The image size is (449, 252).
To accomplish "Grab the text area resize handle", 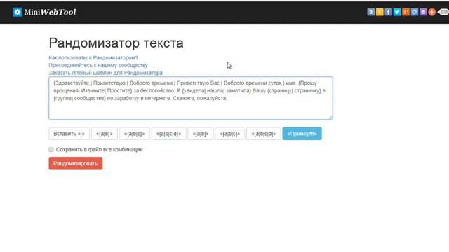I will click(330, 117).
